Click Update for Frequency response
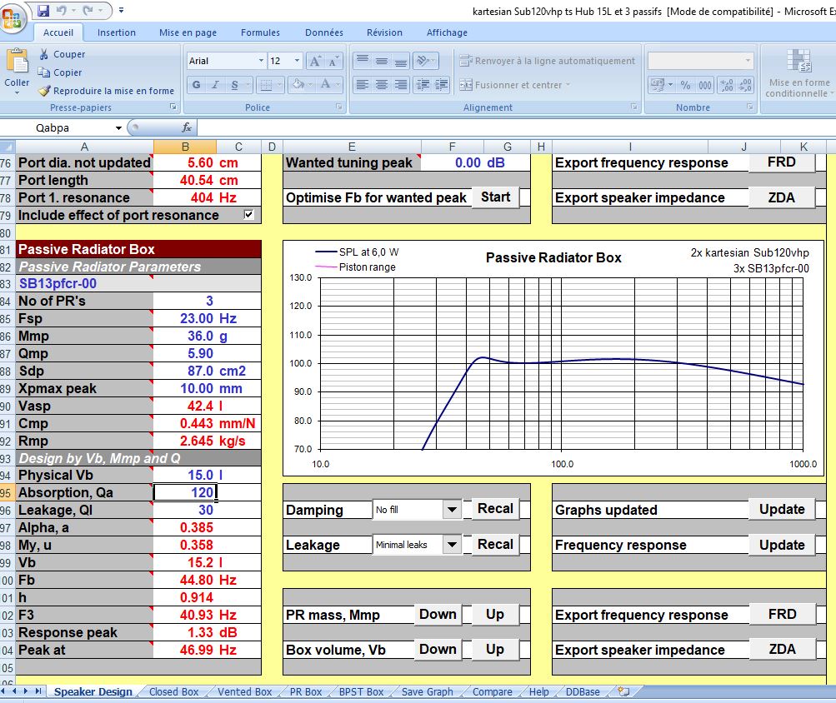The height and width of the screenshot is (703, 836). coord(782,545)
